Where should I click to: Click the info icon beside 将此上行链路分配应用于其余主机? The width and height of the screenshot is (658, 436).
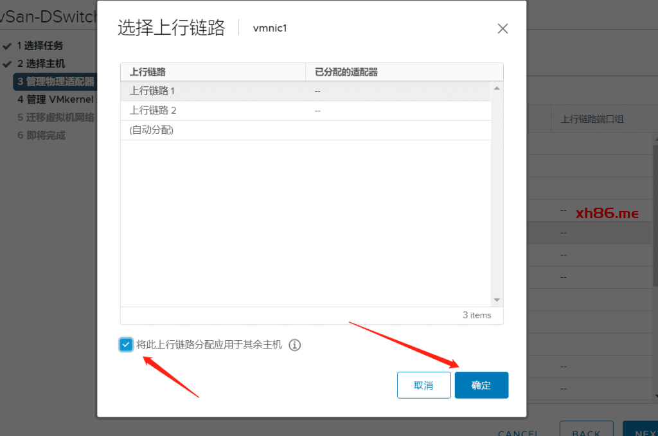294,345
